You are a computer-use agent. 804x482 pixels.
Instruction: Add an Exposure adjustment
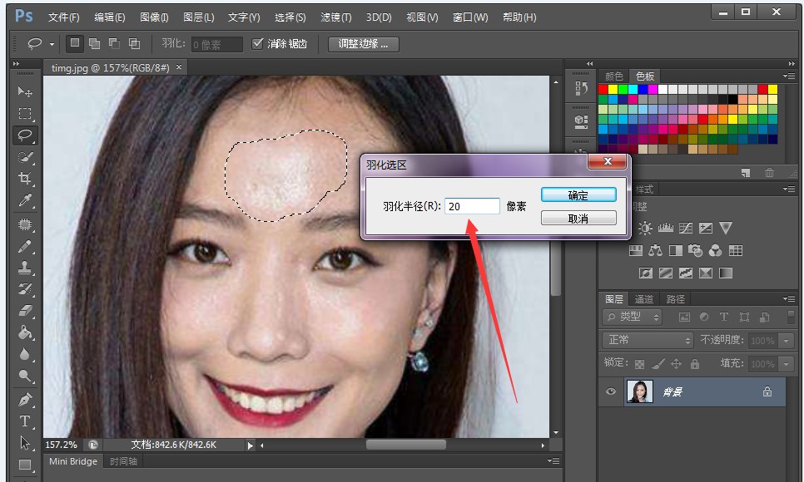click(x=706, y=228)
